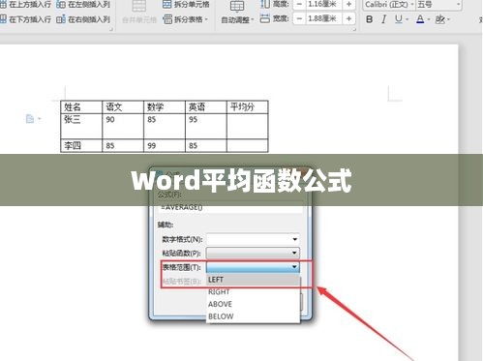Click 张三's 数学 score 85
Viewport: 483px width, 361px height.
[x=165, y=127]
